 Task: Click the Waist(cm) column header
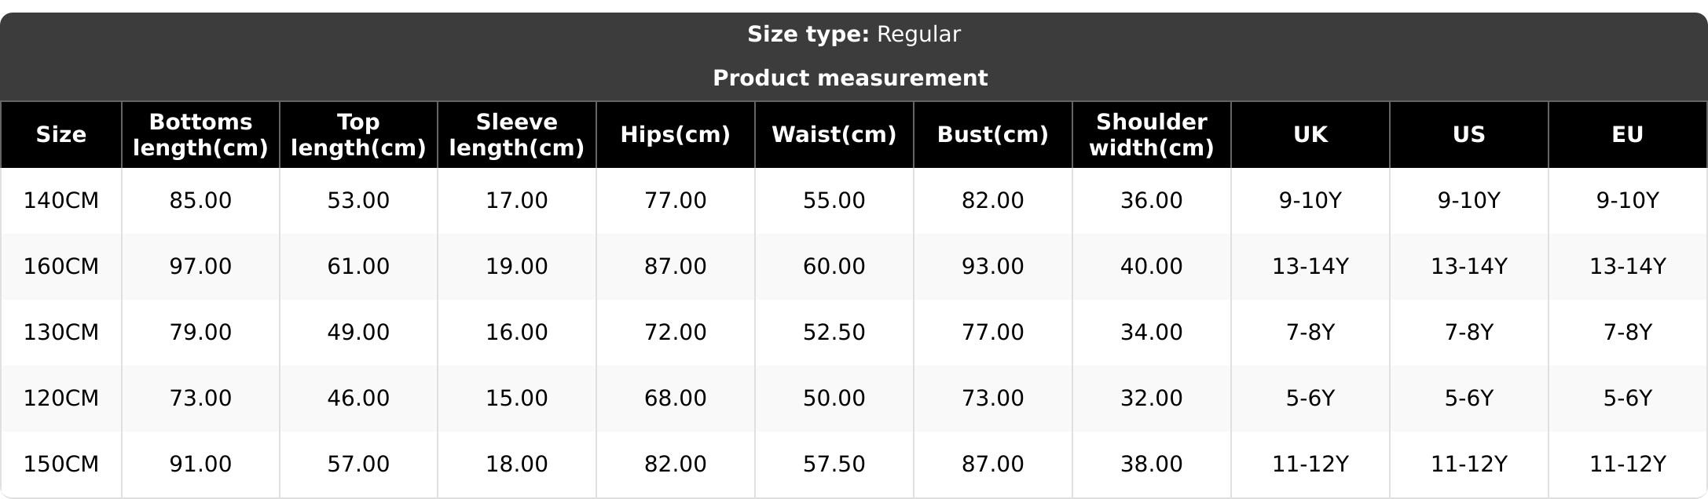point(834,135)
